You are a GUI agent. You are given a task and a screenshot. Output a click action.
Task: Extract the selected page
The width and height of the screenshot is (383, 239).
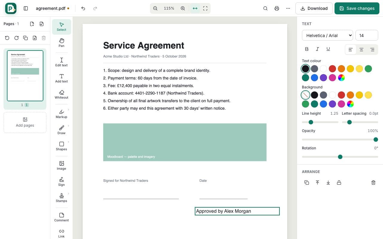tap(35, 38)
